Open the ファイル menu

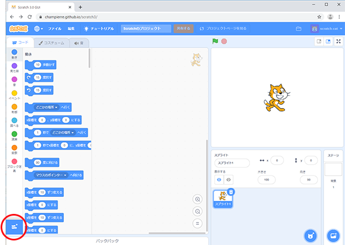coord(54,29)
